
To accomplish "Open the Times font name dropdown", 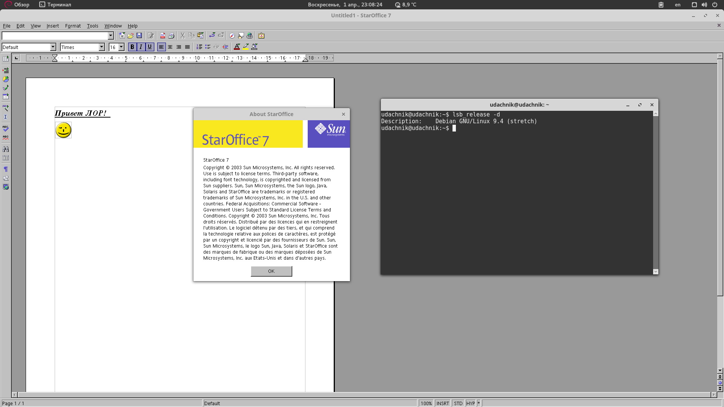I will 101,47.
